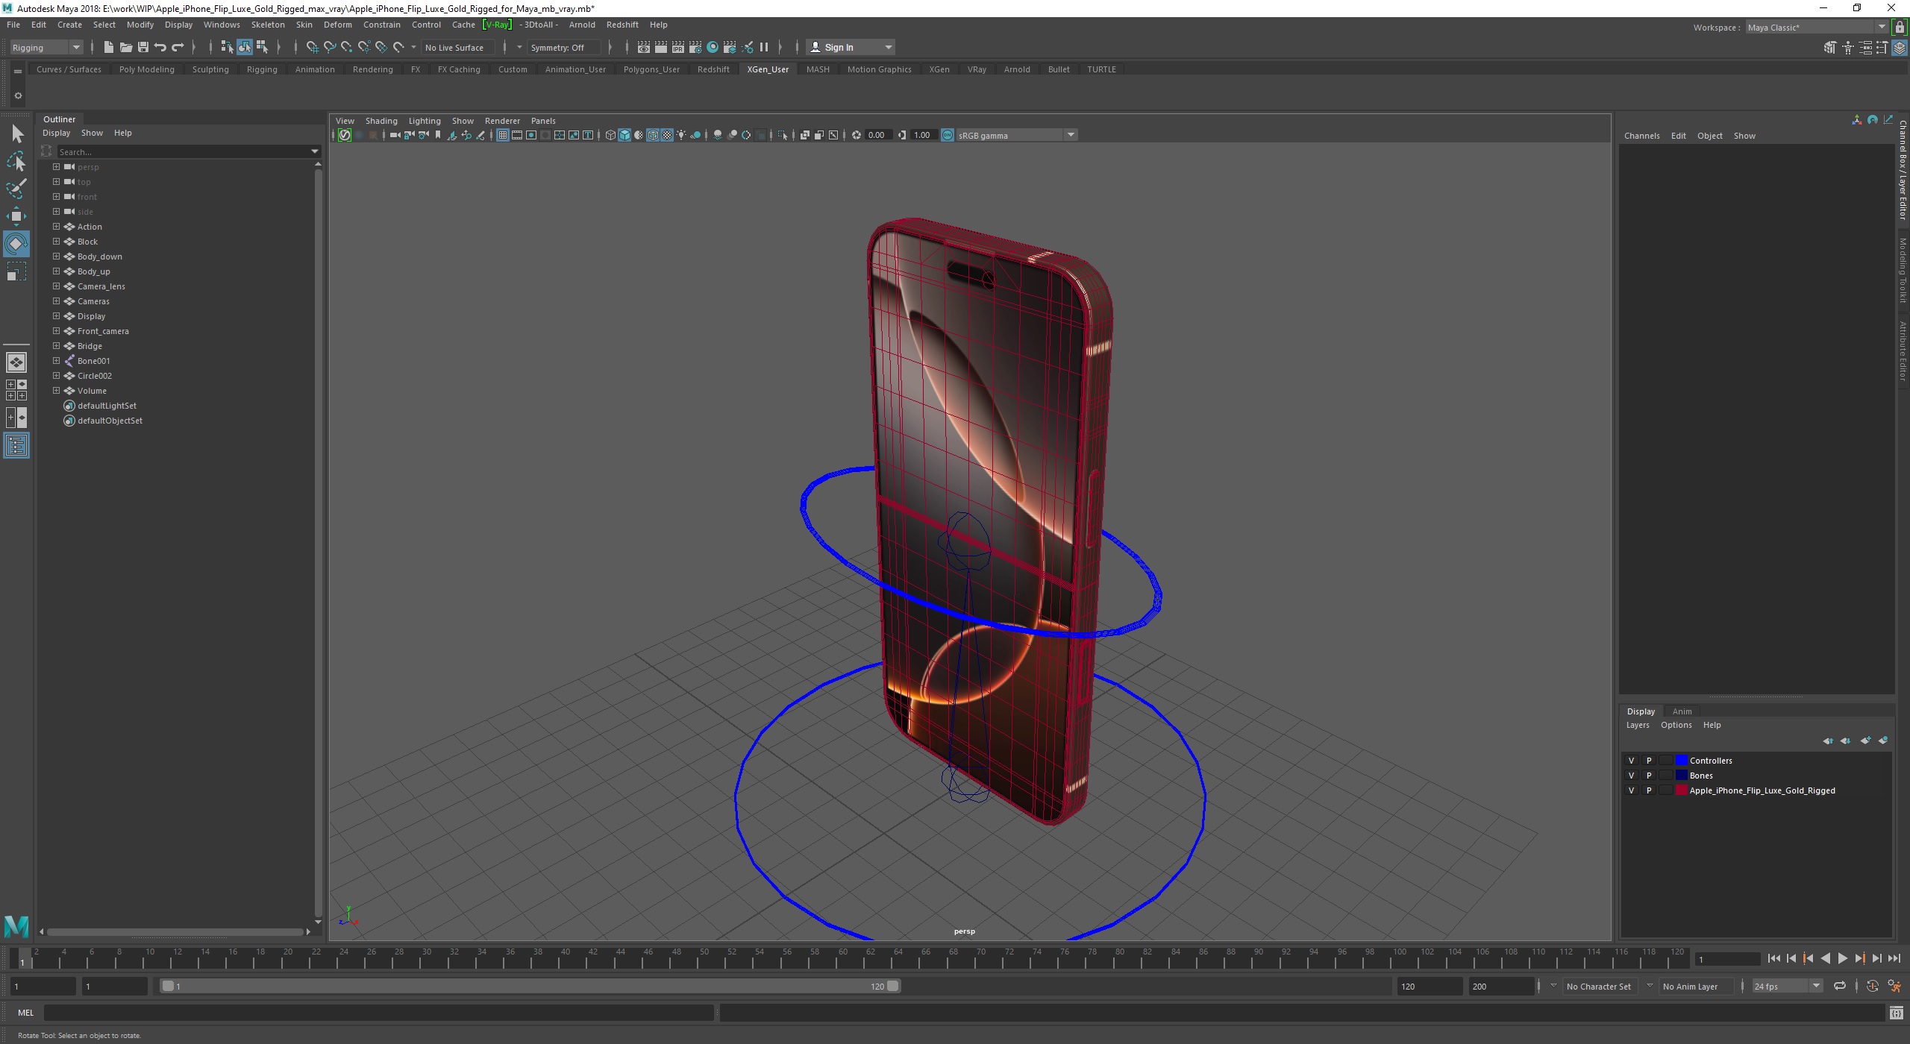Enable wireframe on shaded viewport icon
This screenshot has height=1044, width=1910.
(653, 135)
